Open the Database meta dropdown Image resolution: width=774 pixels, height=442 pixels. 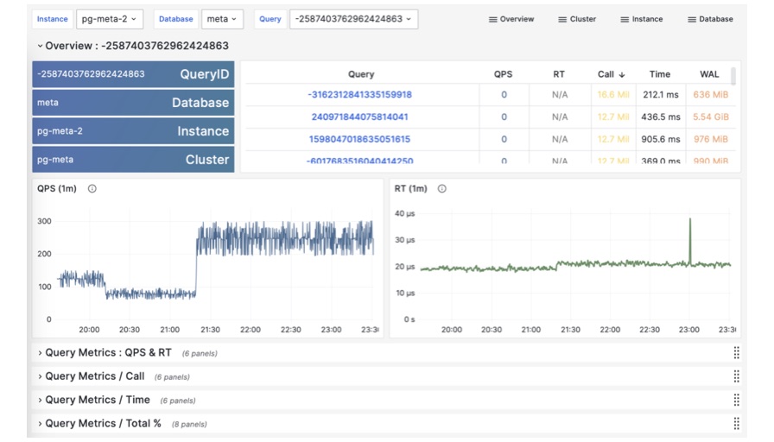click(x=222, y=19)
